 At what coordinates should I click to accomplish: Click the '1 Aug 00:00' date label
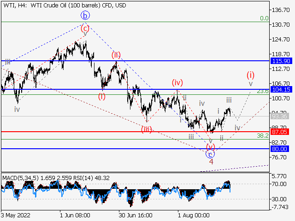pos(194,215)
